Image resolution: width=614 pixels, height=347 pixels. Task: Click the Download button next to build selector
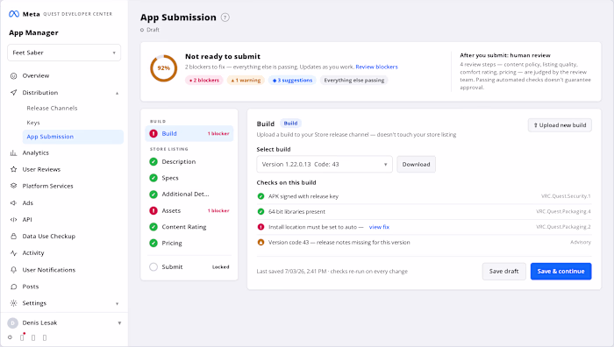[416, 165]
